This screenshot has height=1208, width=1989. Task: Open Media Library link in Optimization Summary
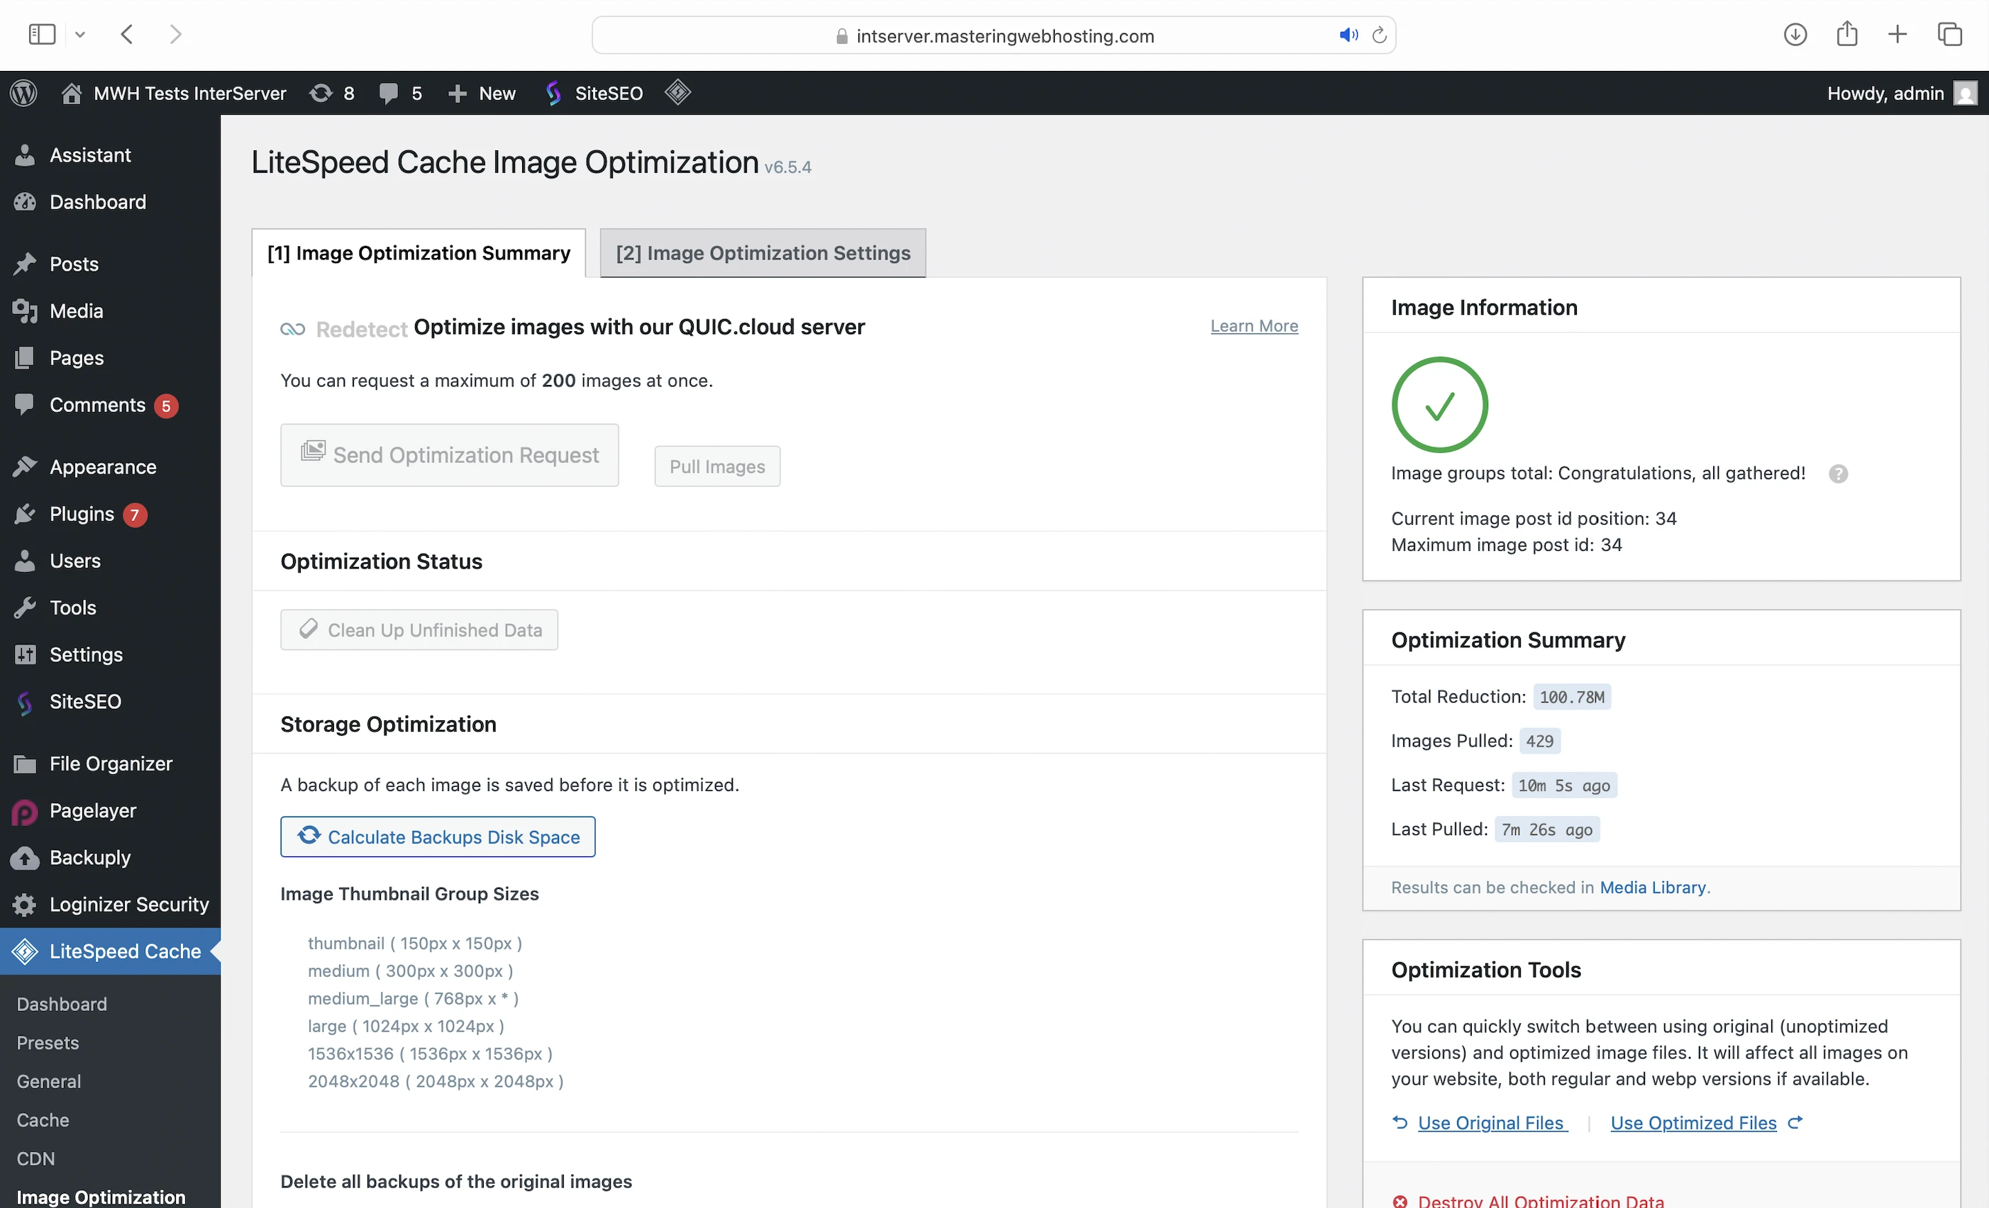[1652, 887]
